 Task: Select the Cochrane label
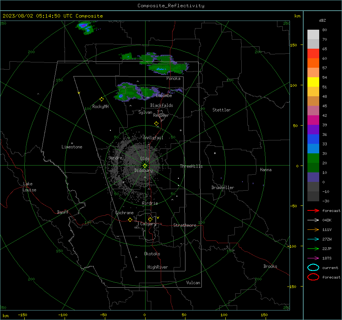tap(124, 213)
